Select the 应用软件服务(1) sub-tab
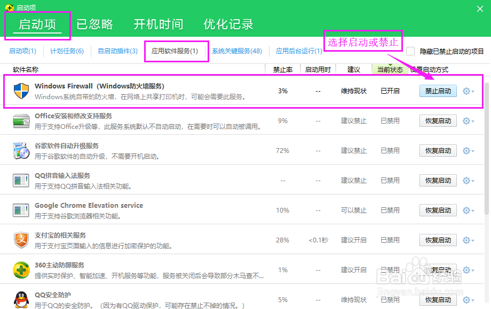This screenshot has height=309, width=491. (x=175, y=51)
